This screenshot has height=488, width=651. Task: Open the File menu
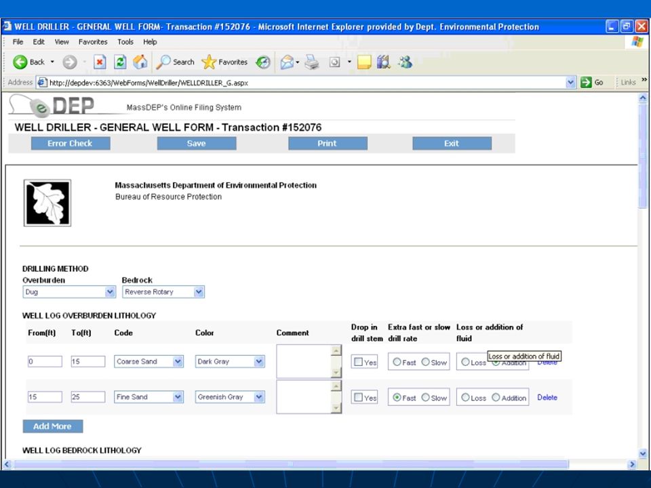18,42
